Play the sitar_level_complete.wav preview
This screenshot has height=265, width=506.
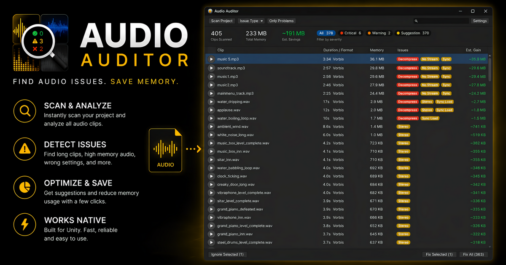coord(212,201)
